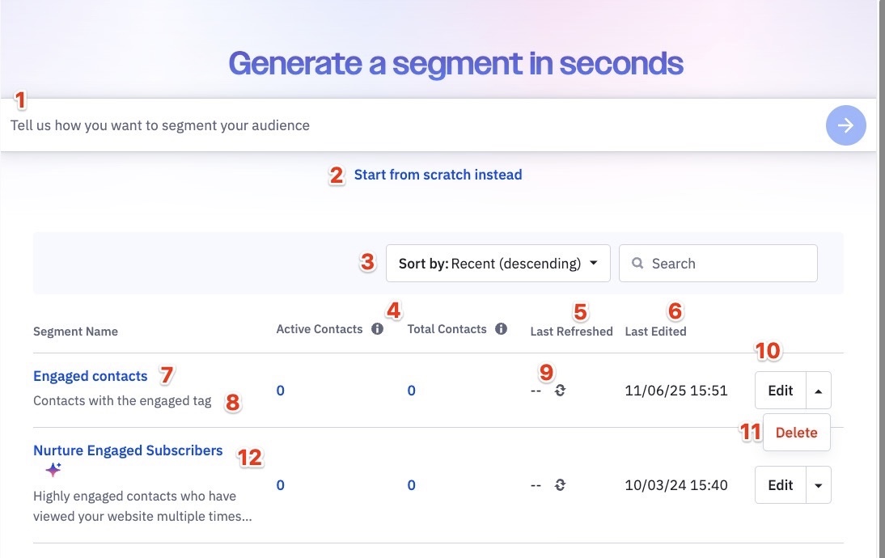Click the magnifier icon in Search box
885x558 pixels.
point(637,263)
